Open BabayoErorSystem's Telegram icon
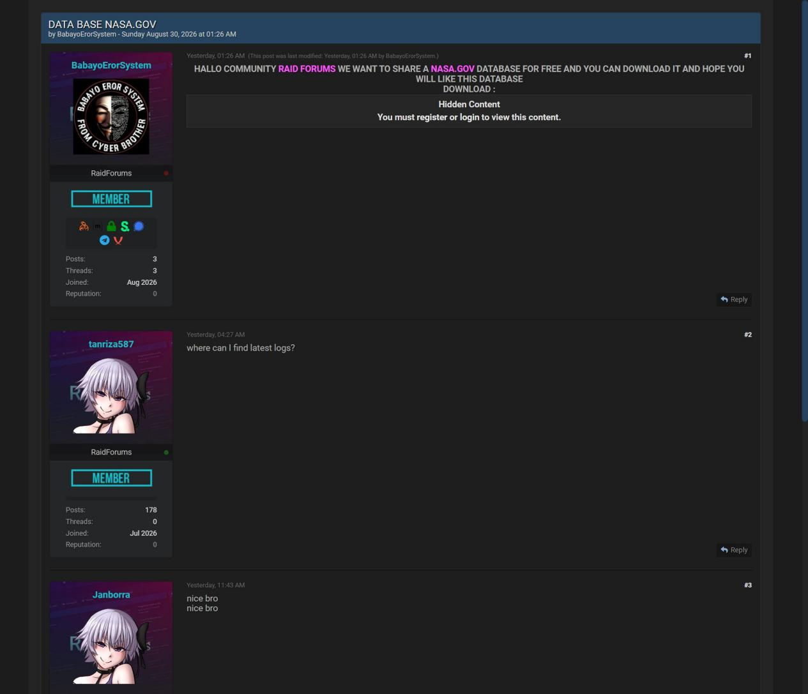 [x=104, y=240]
